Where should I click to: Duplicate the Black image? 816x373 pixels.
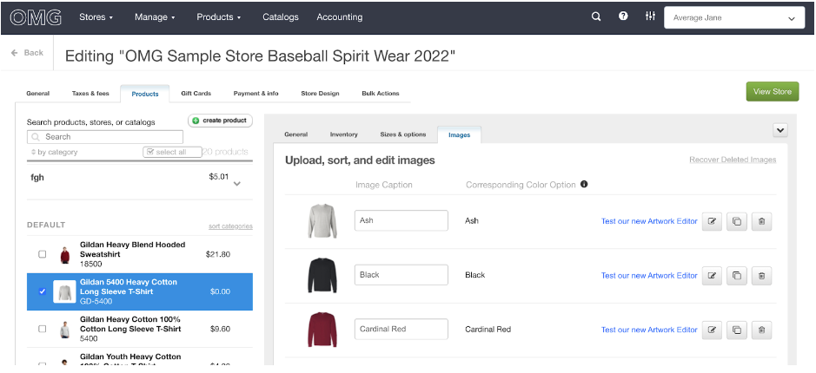point(737,275)
